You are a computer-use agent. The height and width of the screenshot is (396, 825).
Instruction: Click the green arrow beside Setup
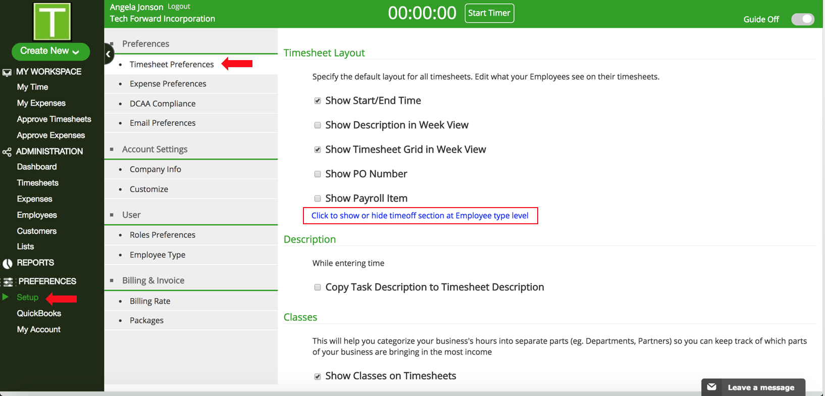coord(6,297)
